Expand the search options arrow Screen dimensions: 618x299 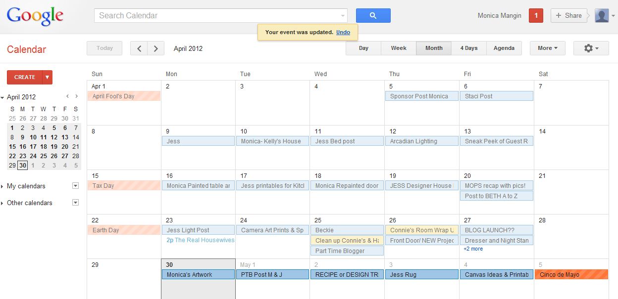[343, 16]
